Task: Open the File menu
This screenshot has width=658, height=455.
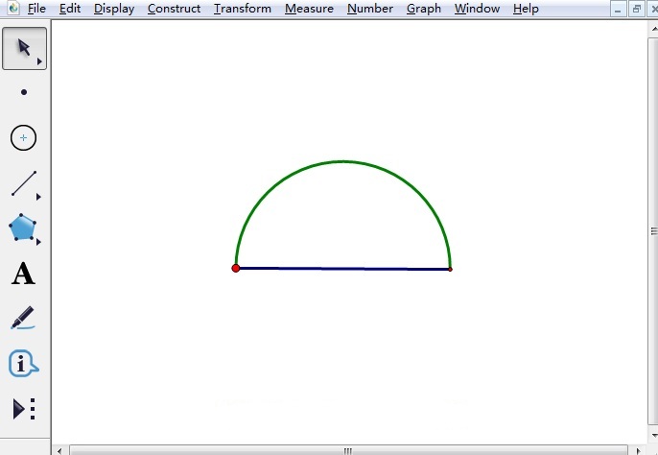Action: click(36, 9)
